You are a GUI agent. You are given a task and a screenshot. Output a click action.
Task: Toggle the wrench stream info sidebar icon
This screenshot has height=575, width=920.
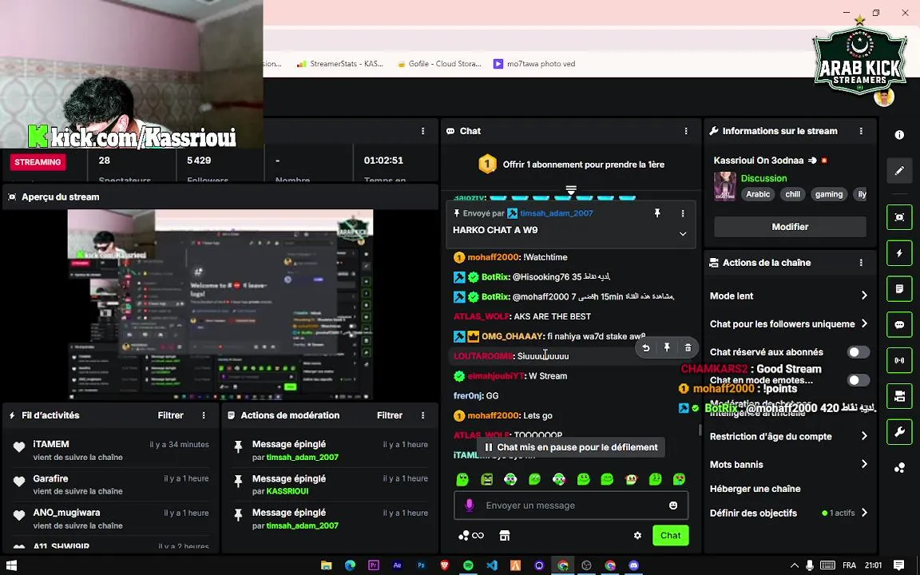[899, 432]
